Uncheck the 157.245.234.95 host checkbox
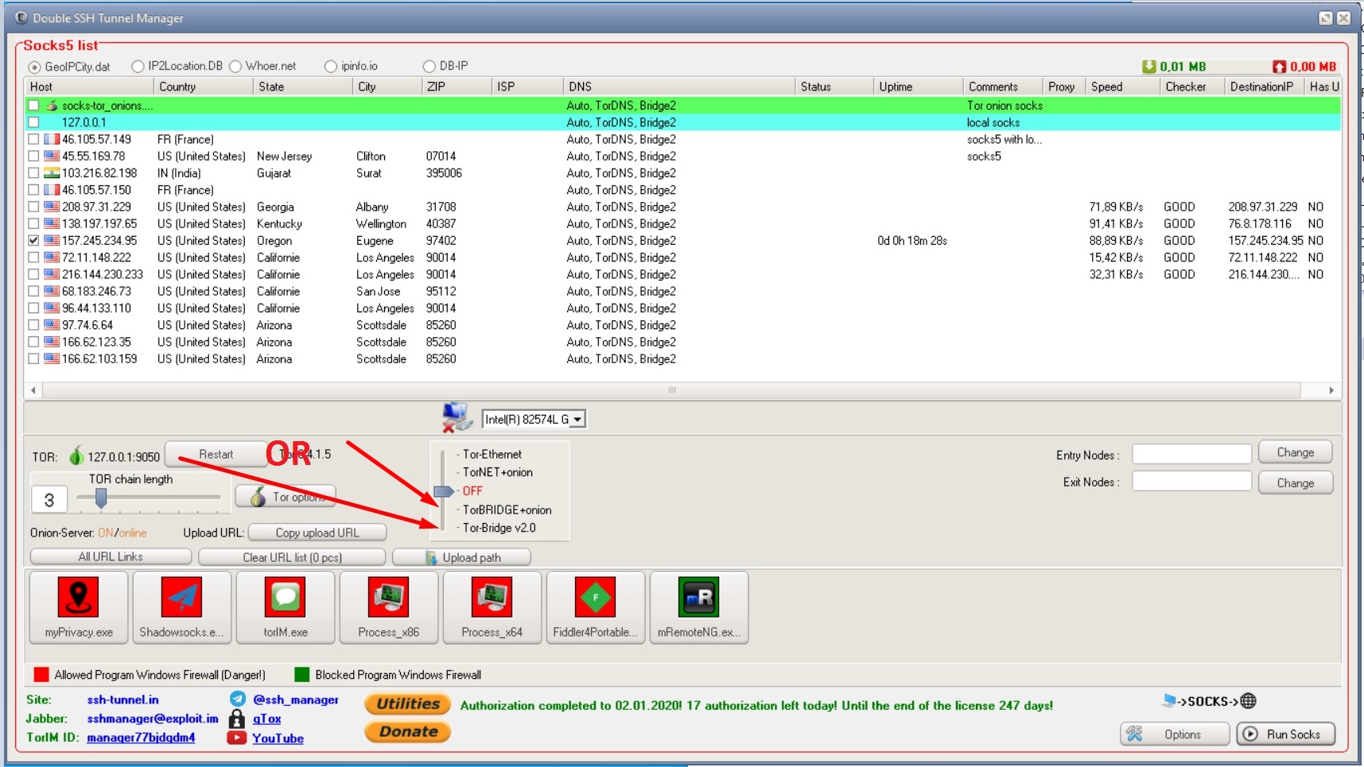 [x=33, y=241]
